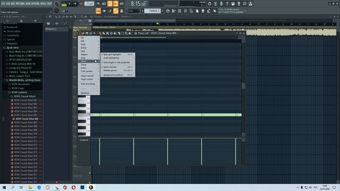This screenshot has width=340, height=191.
Task: Click the FL Studio taskbar icon
Action: [91, 187]
